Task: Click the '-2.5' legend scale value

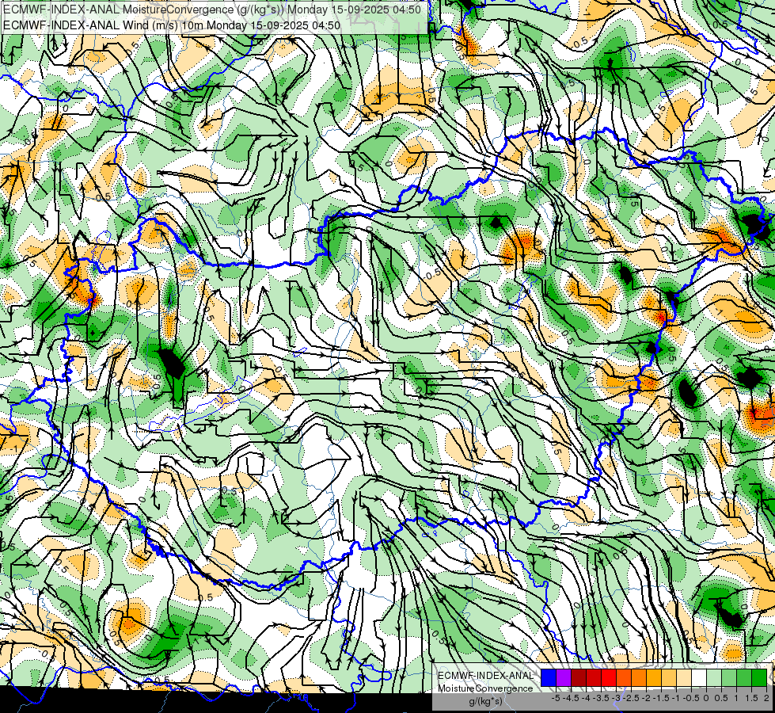Action: coord(632,698)
